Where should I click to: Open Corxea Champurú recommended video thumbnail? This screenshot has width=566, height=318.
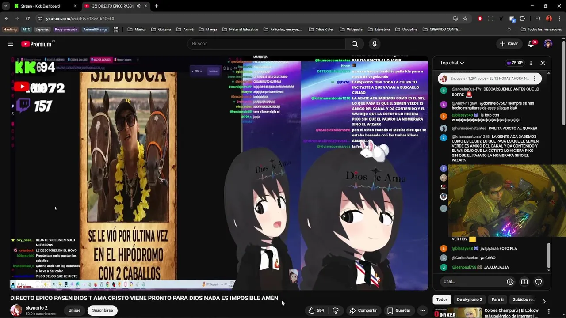pos(458,313)
